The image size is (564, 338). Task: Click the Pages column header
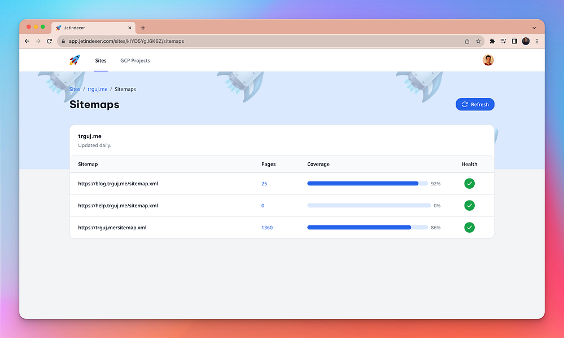coord(268,164)
